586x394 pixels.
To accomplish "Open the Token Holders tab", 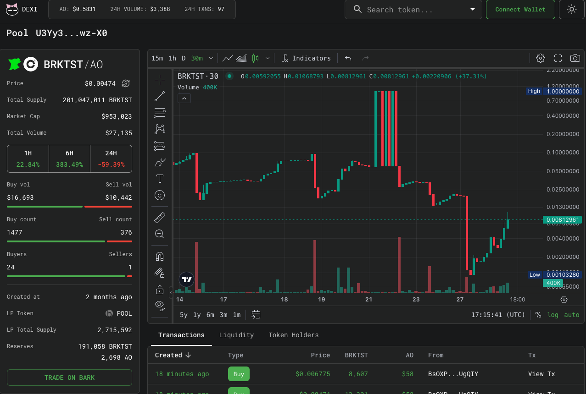I will pyautogui.click(x=293, y=335).
